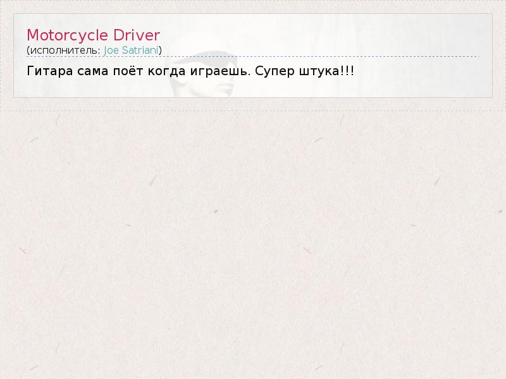Click the word "играешь." in the comment
The image size is (506, 379).
coord(220,71)
